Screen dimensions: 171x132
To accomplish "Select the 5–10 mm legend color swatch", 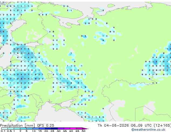I will (x=30, y=128).
